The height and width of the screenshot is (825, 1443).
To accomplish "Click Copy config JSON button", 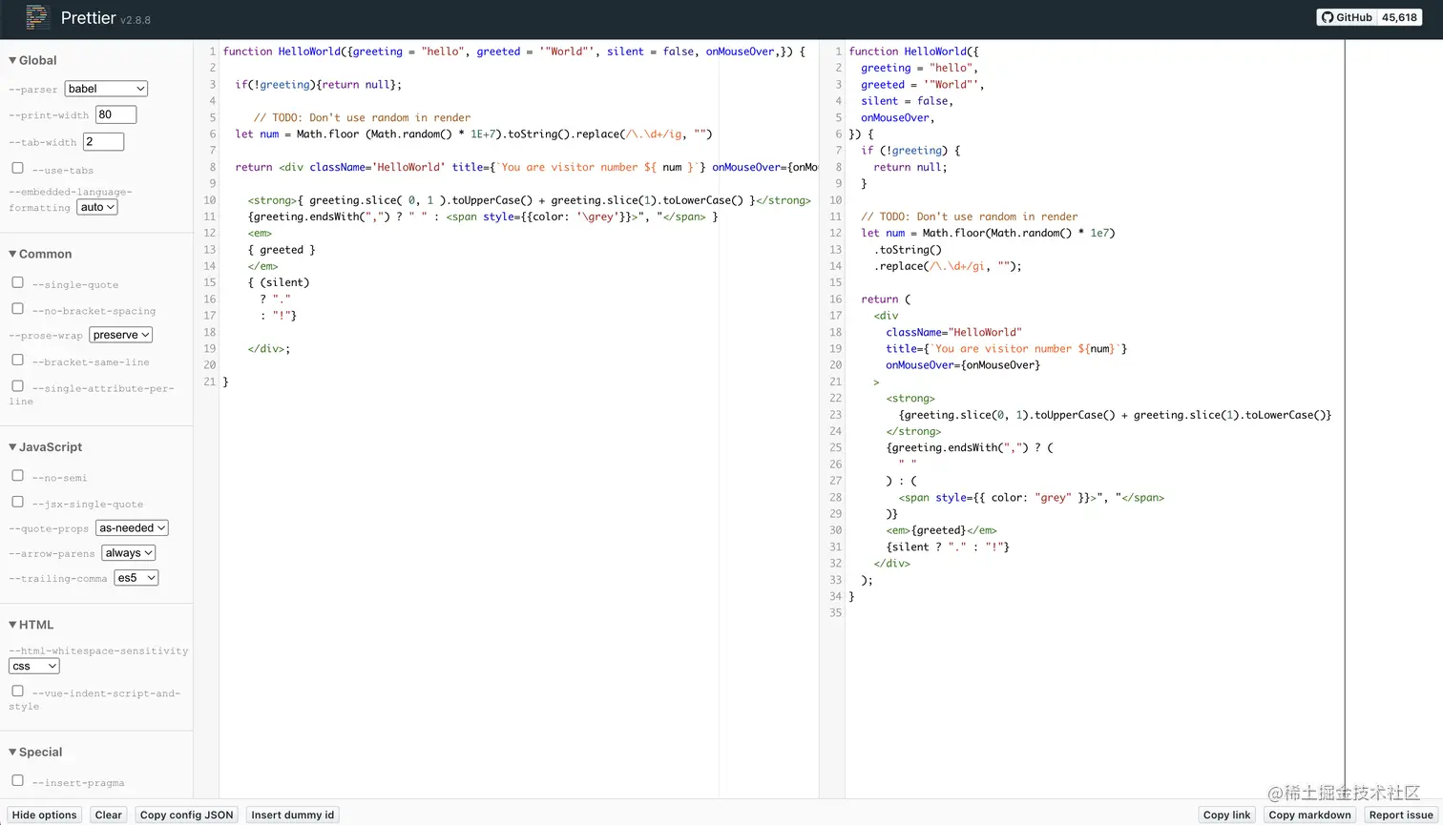I will pyautogui.click(x=186, y=815).
